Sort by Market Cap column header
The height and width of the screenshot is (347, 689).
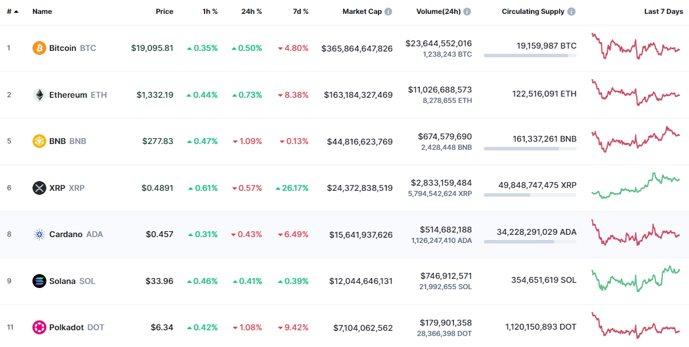point(362,12)
